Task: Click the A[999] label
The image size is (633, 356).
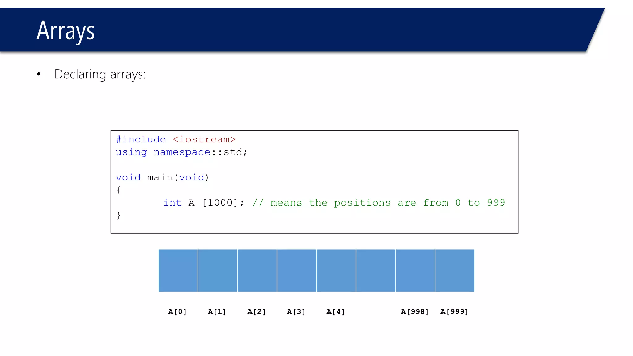Action: tap(454, 312)
